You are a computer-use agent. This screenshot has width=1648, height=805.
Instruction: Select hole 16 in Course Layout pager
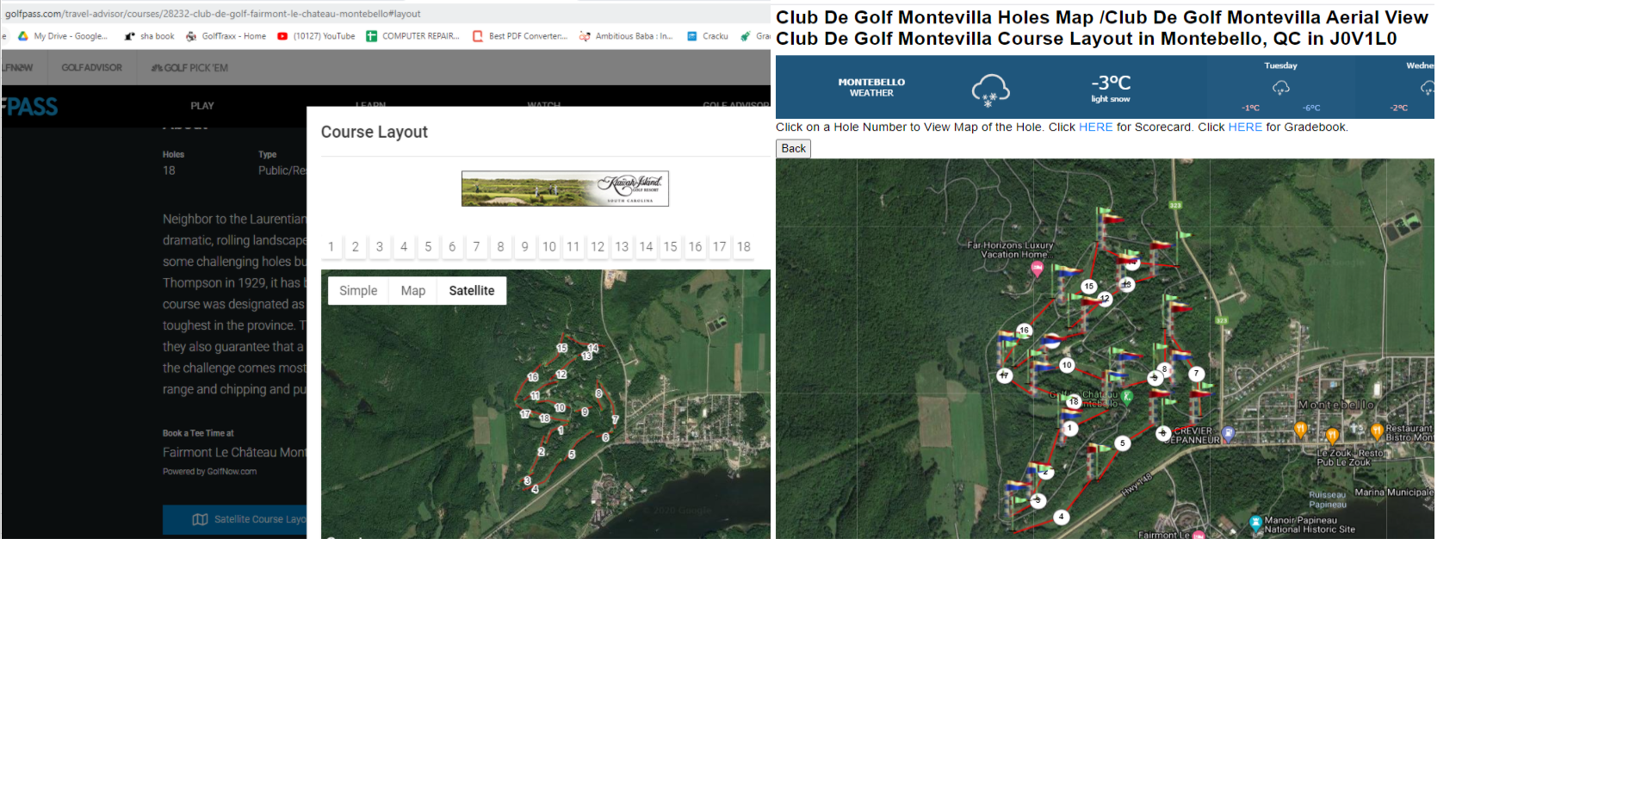[x=695, y=247]
